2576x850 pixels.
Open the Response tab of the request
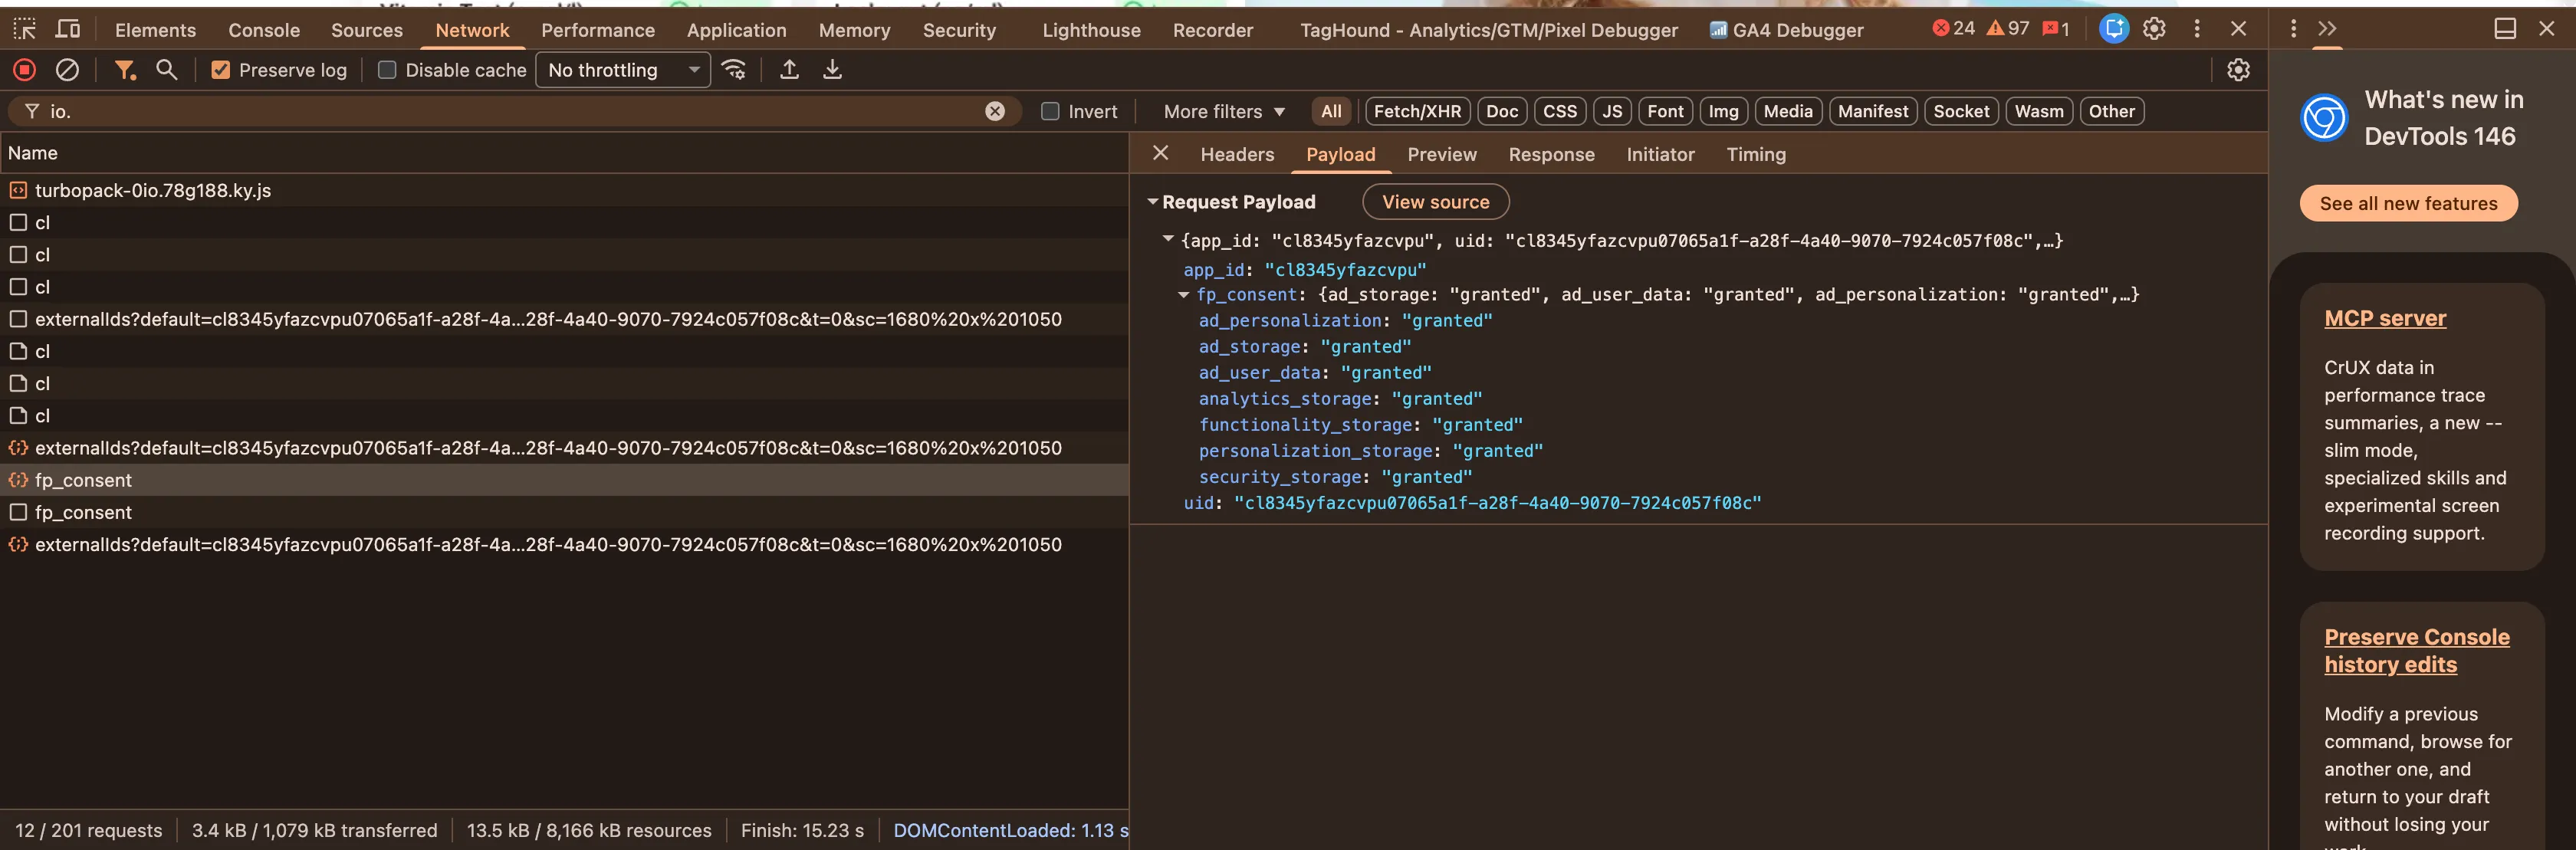(1551, 154)
